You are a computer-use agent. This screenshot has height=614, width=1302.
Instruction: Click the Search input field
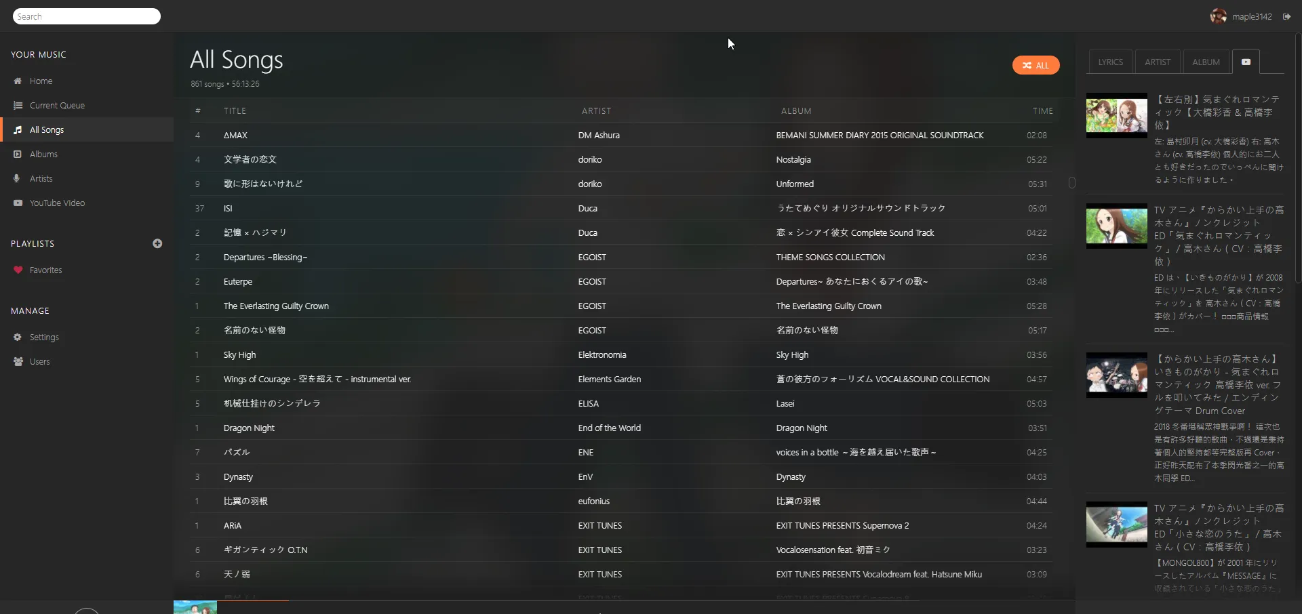click(x=87, y=16)
